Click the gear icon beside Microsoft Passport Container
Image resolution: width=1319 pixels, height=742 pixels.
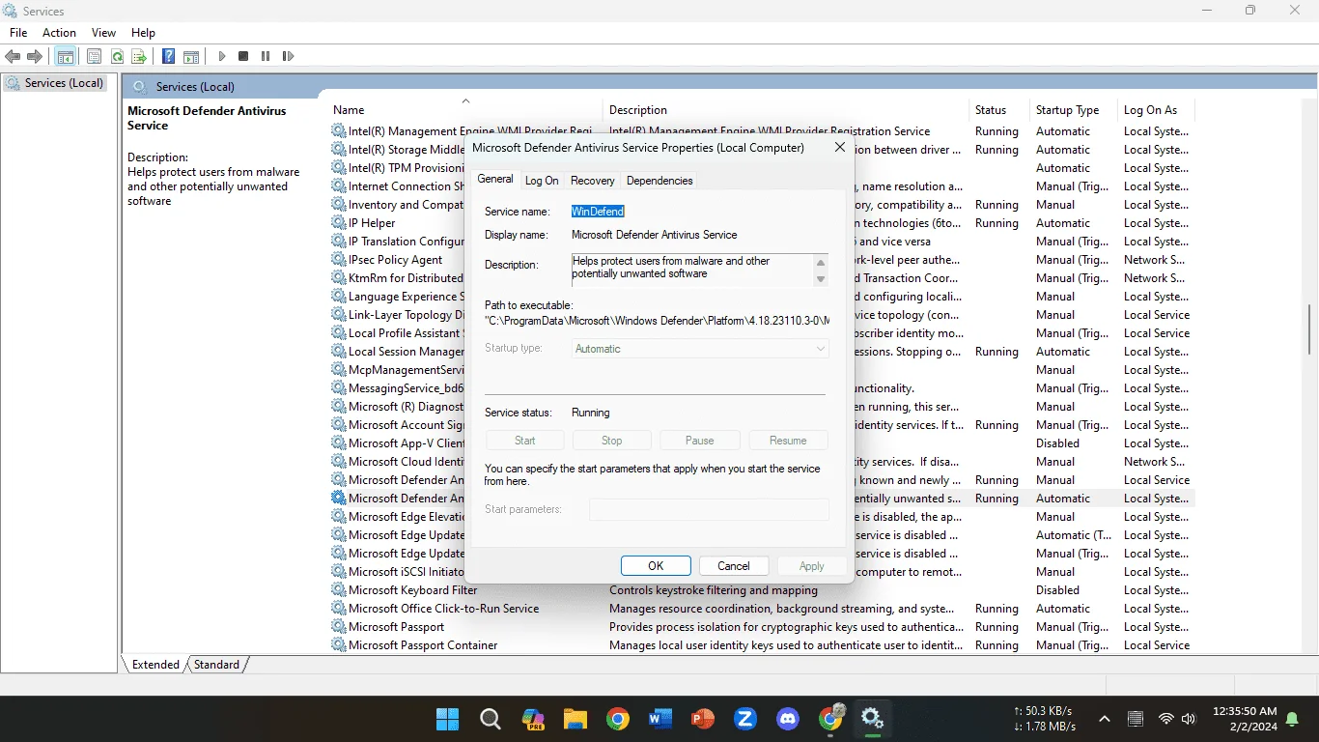point(338,645)
